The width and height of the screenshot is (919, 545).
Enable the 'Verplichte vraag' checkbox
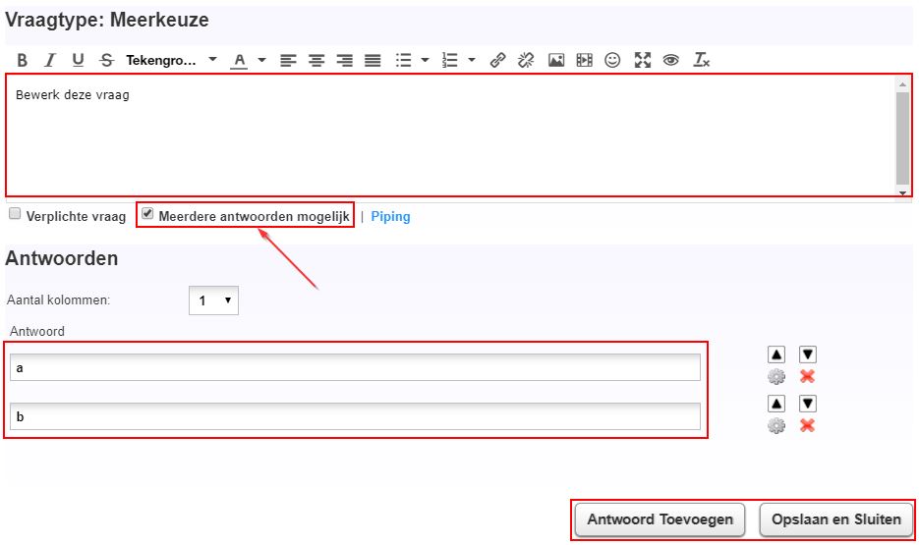tap(15, 213)
